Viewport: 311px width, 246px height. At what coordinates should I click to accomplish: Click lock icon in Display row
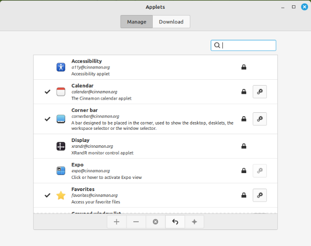(x=244, y=146)
